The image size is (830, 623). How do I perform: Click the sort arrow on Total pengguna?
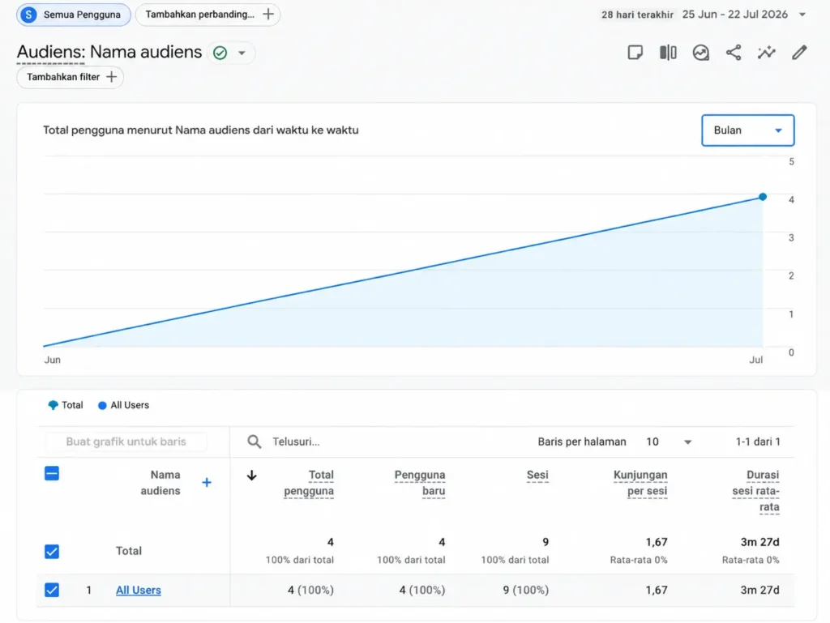click(252, 475)
